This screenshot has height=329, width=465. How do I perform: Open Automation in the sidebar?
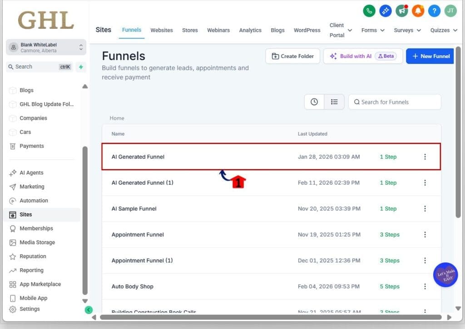pos(34,201)
